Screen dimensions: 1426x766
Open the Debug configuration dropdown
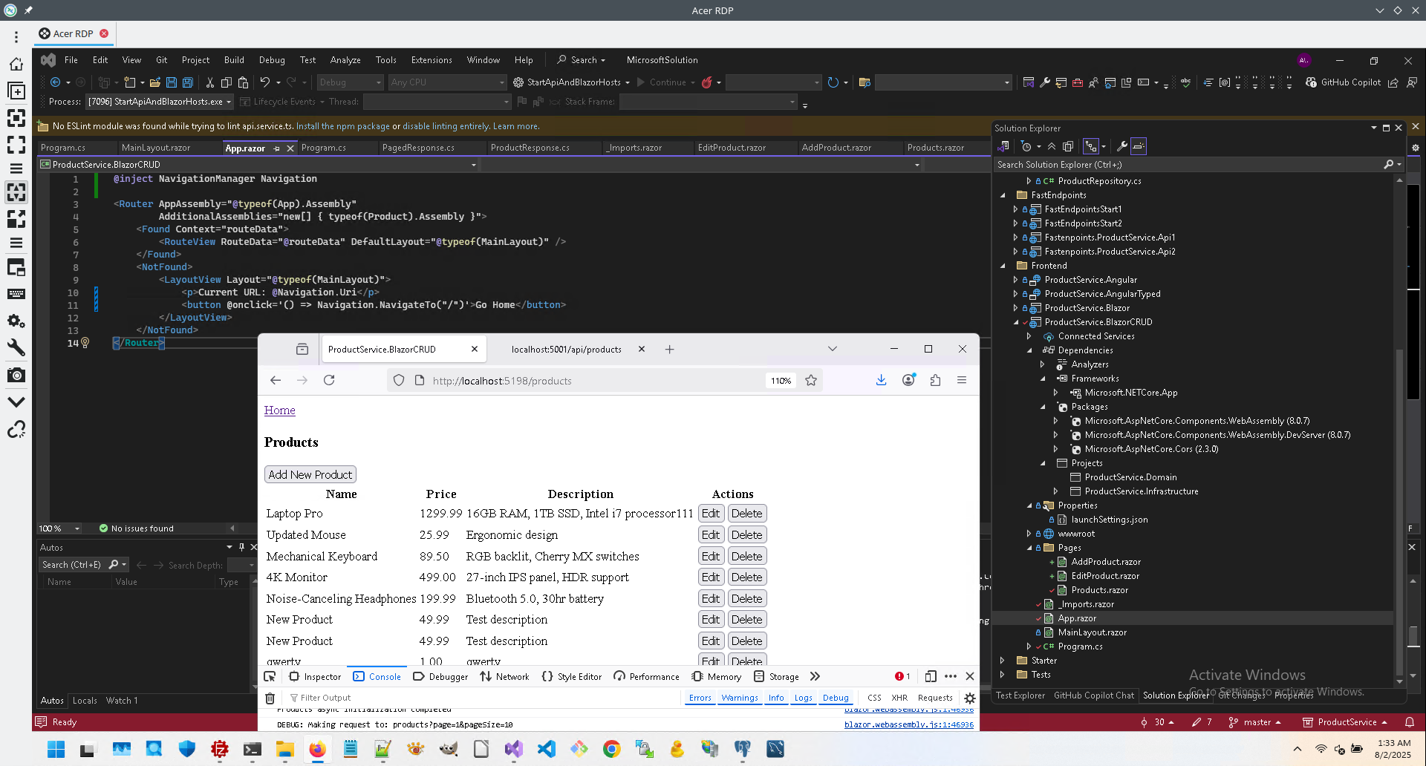tap(350, 82)
